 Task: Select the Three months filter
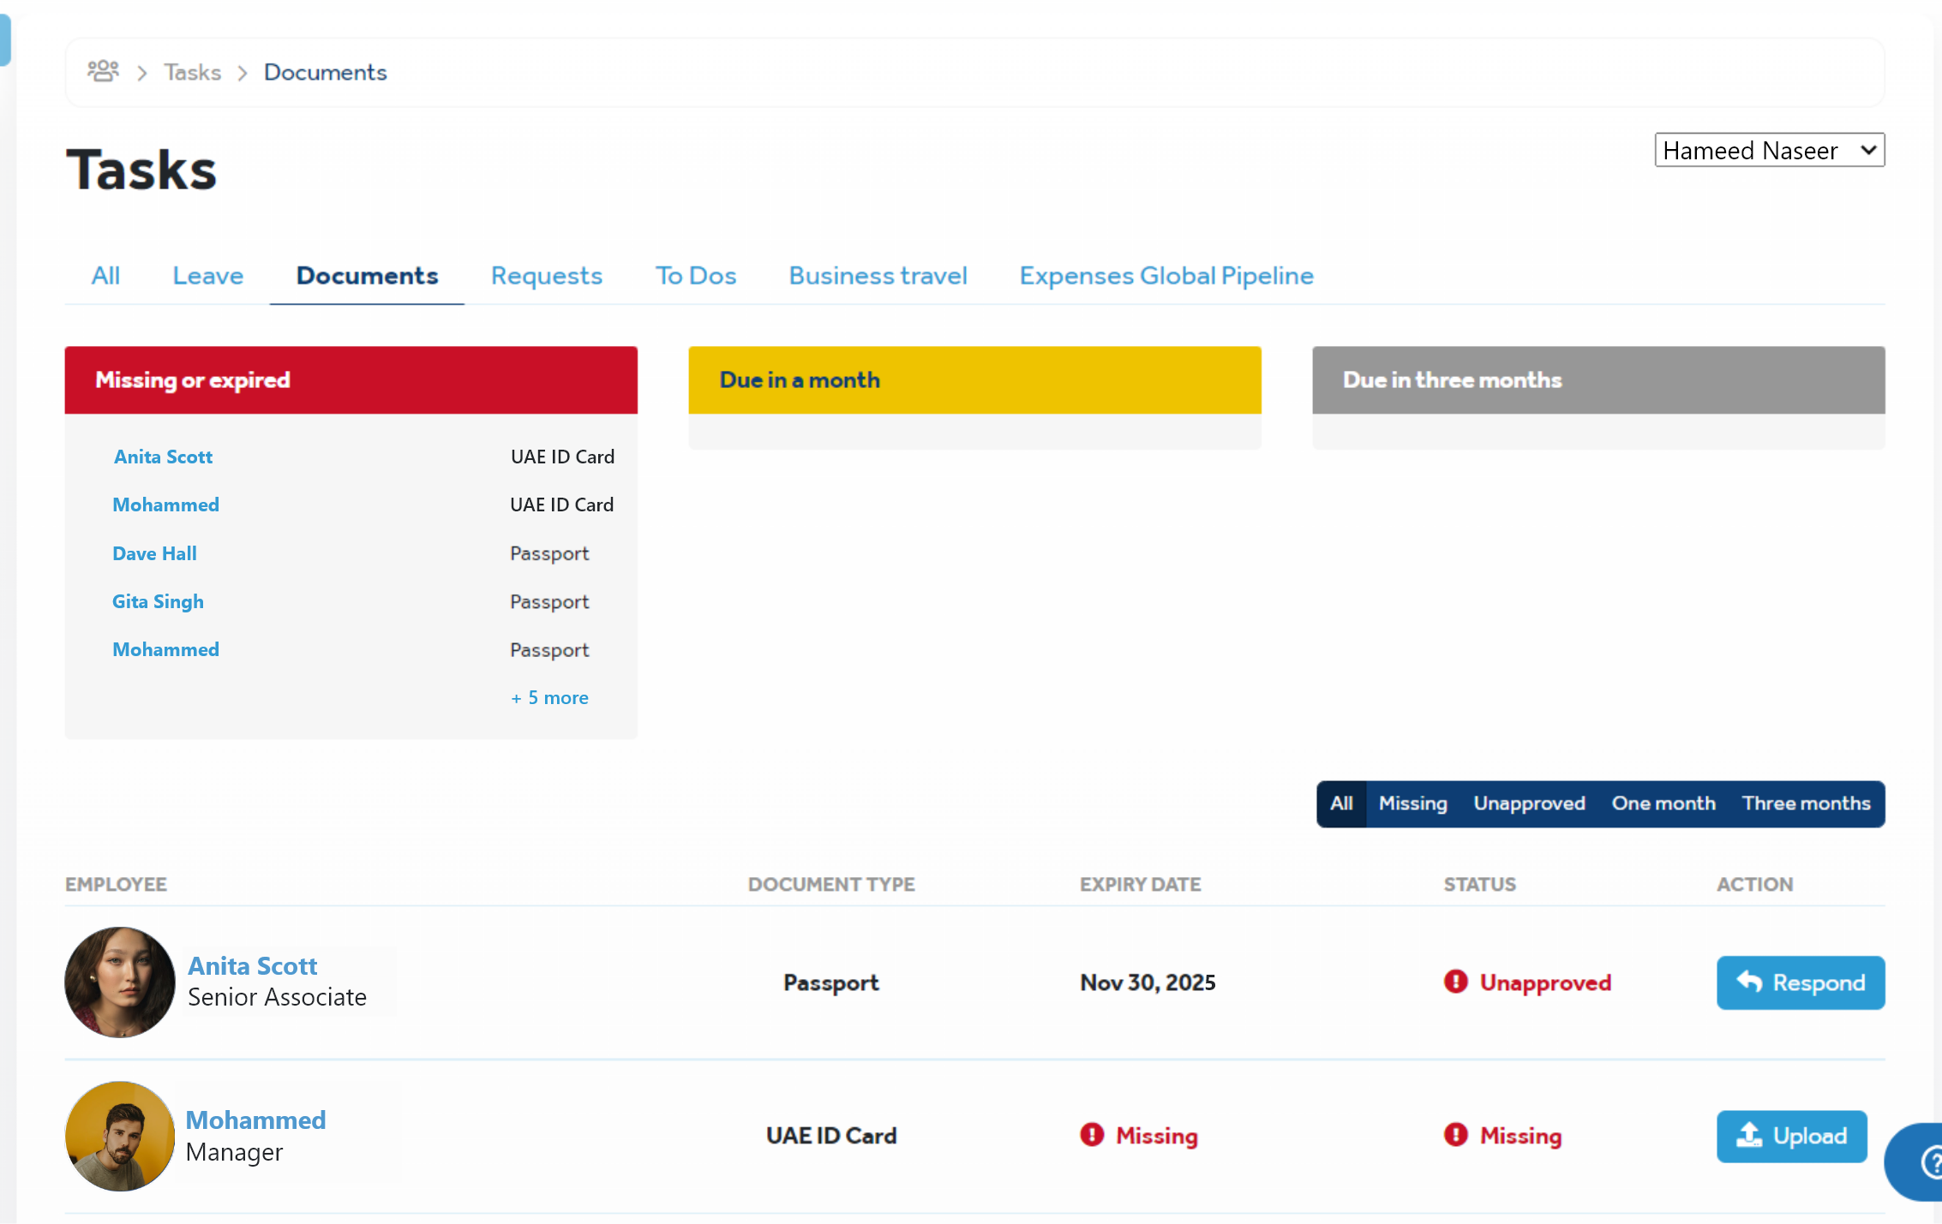[1806, 803]
